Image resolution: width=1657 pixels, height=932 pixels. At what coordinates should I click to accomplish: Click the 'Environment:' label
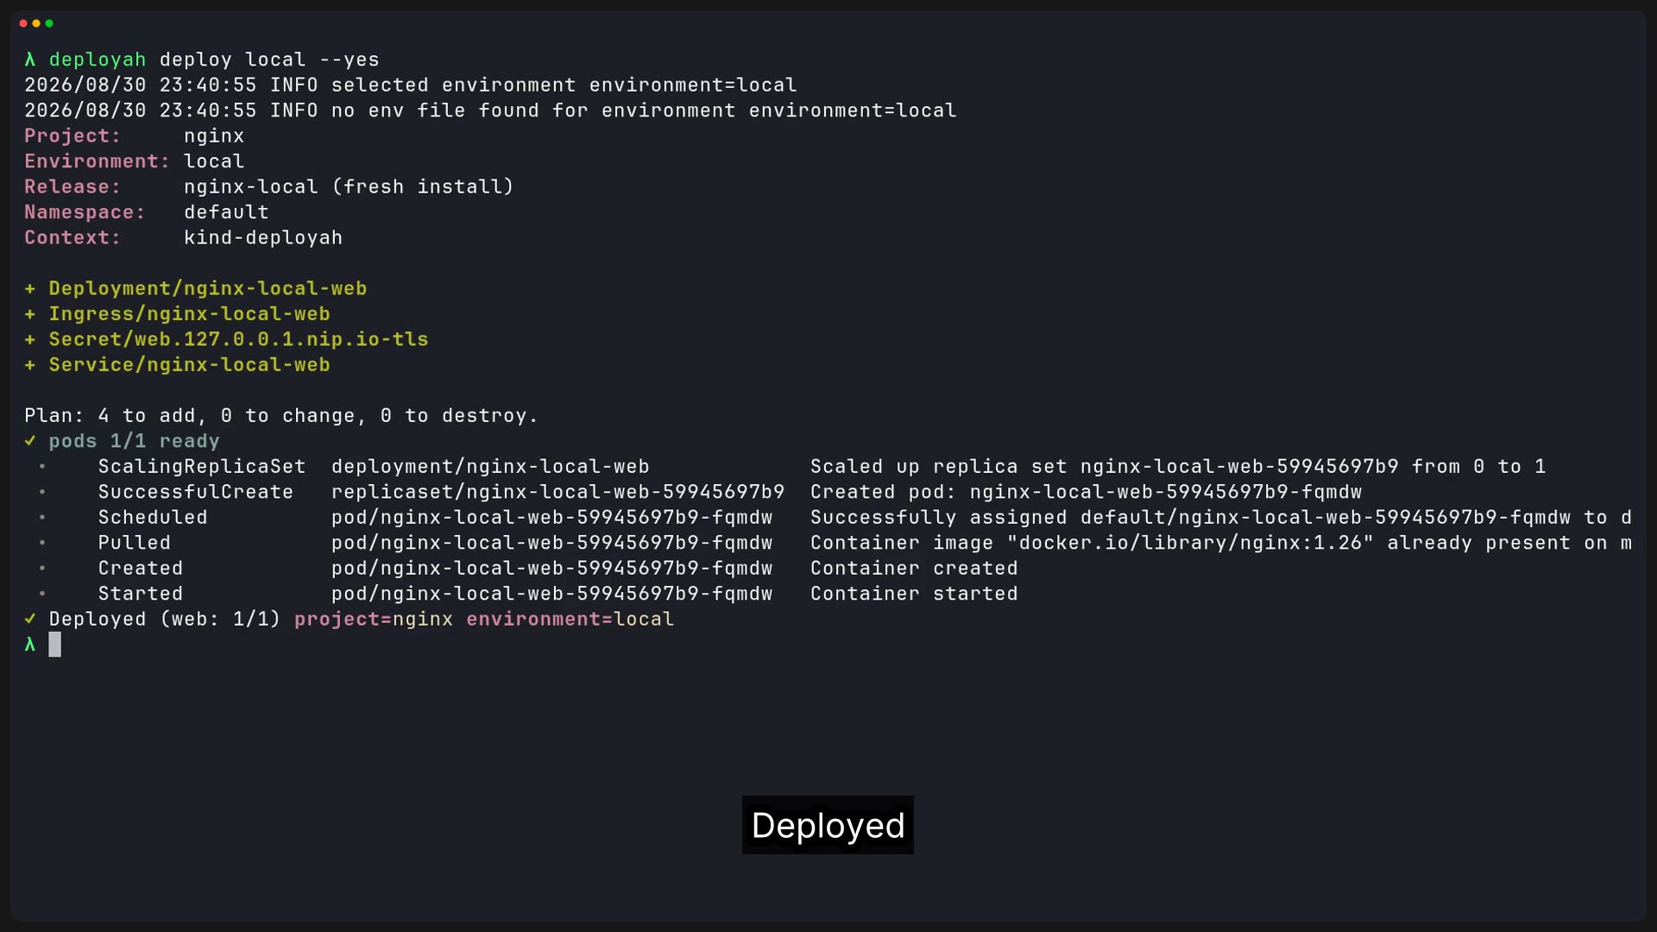[98, 161]
